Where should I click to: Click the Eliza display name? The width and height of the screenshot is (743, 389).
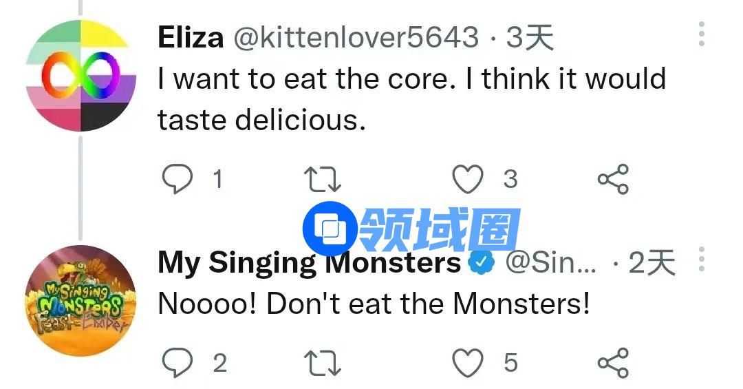point(191,36)
